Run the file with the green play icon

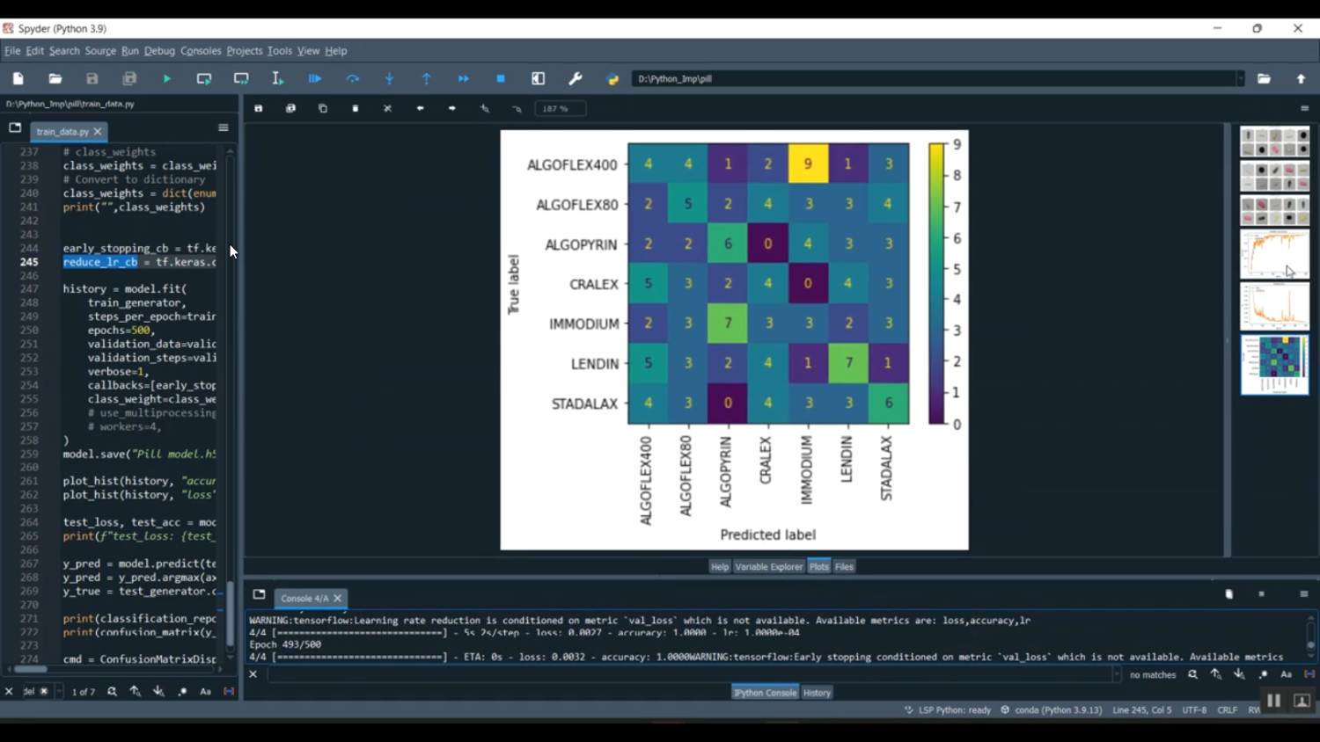pyautogui.click(x=166, y=79)
